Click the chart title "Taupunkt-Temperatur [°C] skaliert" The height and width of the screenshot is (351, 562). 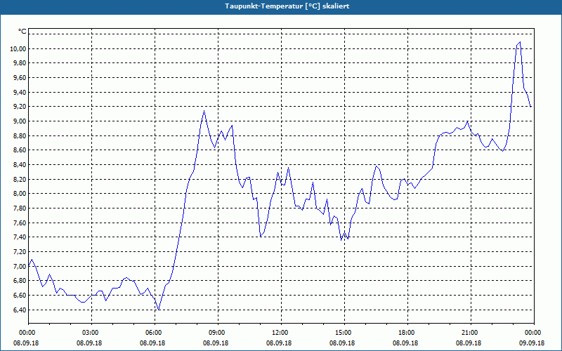pyautogui.click(x=287, y=6)
